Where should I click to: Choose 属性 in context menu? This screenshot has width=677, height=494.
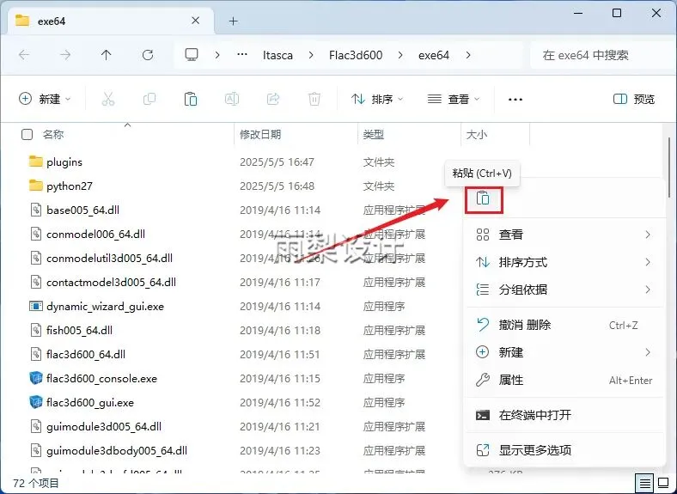click(564, 380)
